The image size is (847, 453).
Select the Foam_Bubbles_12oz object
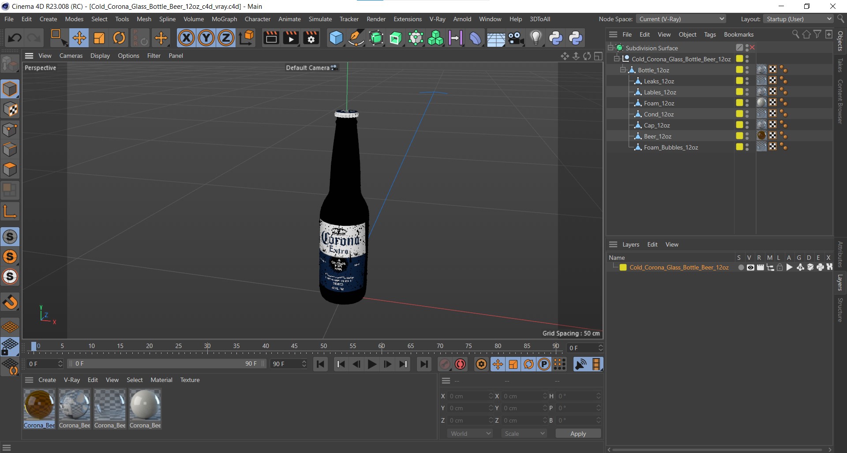(x=671, y=147)
